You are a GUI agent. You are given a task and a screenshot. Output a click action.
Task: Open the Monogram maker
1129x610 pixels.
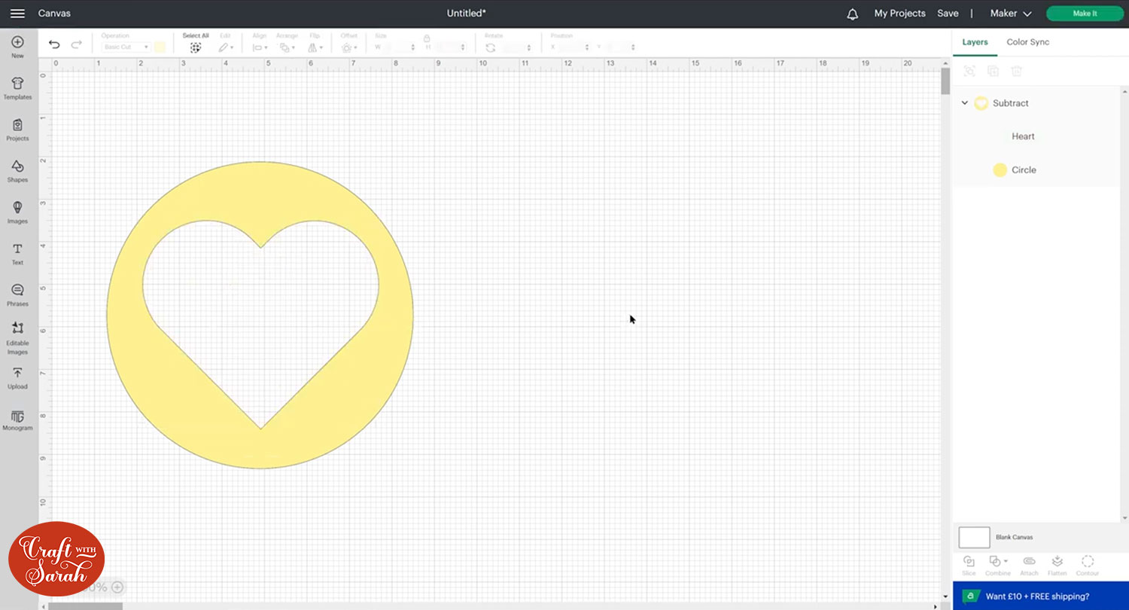17,420
